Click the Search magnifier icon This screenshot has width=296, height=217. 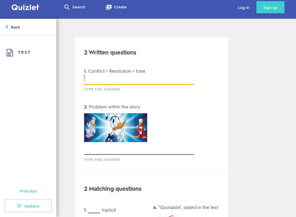(67, 7)
